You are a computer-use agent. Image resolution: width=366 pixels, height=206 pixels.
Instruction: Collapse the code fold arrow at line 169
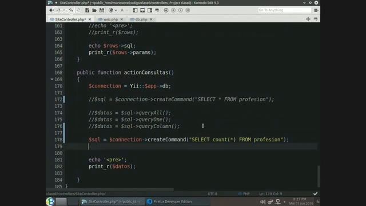pos(52,80)
